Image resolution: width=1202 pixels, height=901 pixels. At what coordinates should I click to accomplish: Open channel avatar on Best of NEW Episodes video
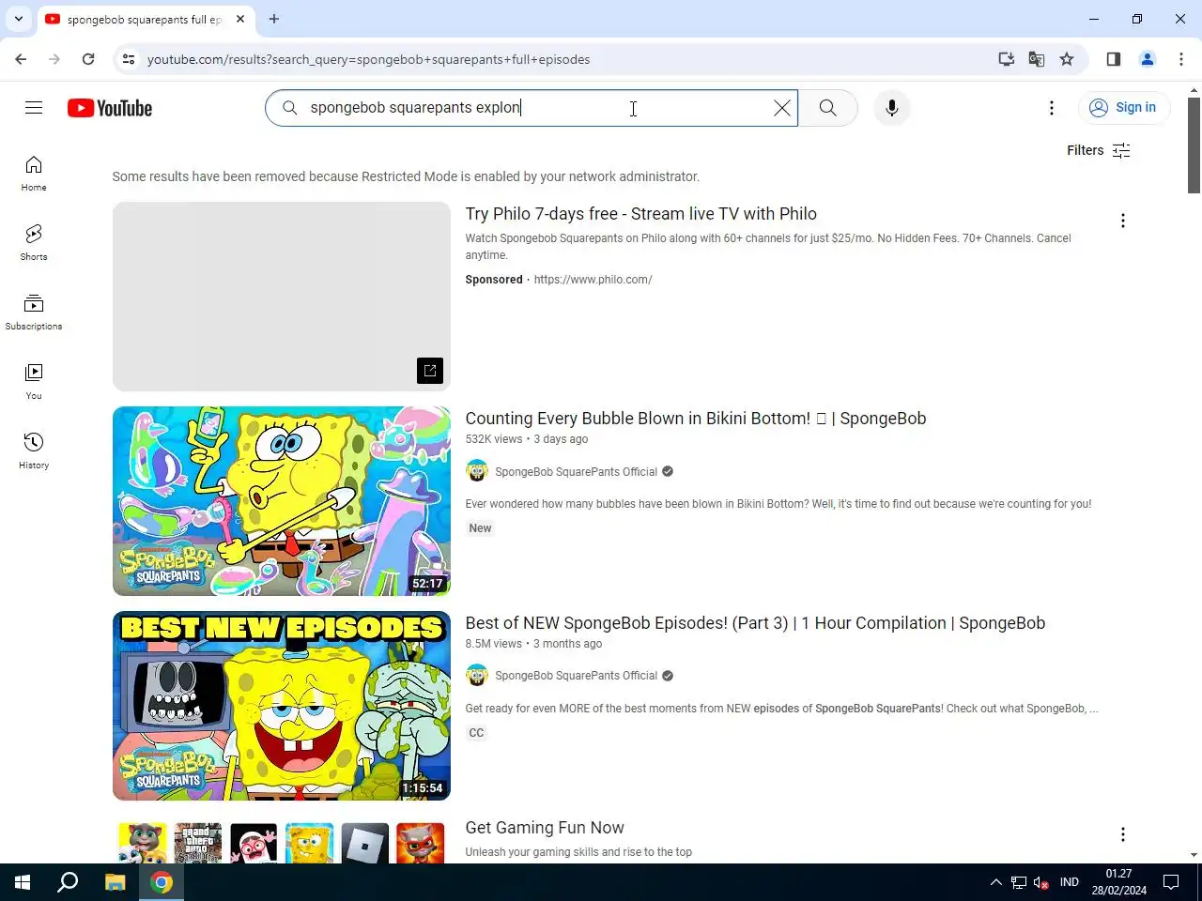click(477, 675)
